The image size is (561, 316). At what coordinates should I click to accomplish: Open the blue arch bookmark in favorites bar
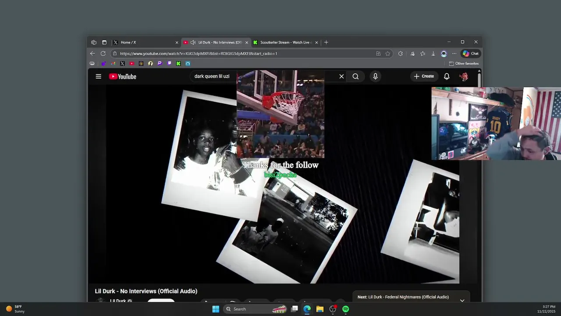[188, 64]
